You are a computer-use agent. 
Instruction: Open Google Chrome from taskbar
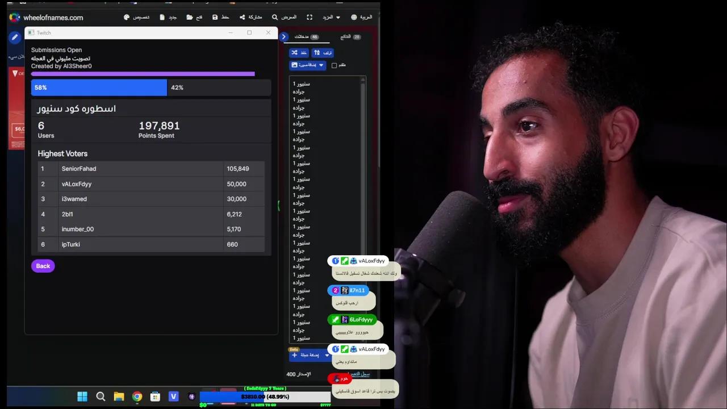tap(137, 397)
